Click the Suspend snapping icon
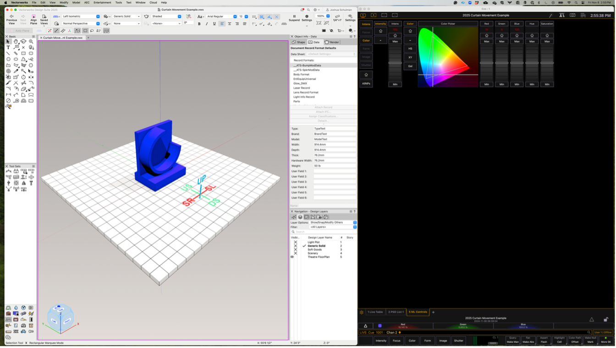 tap(294, 16)
